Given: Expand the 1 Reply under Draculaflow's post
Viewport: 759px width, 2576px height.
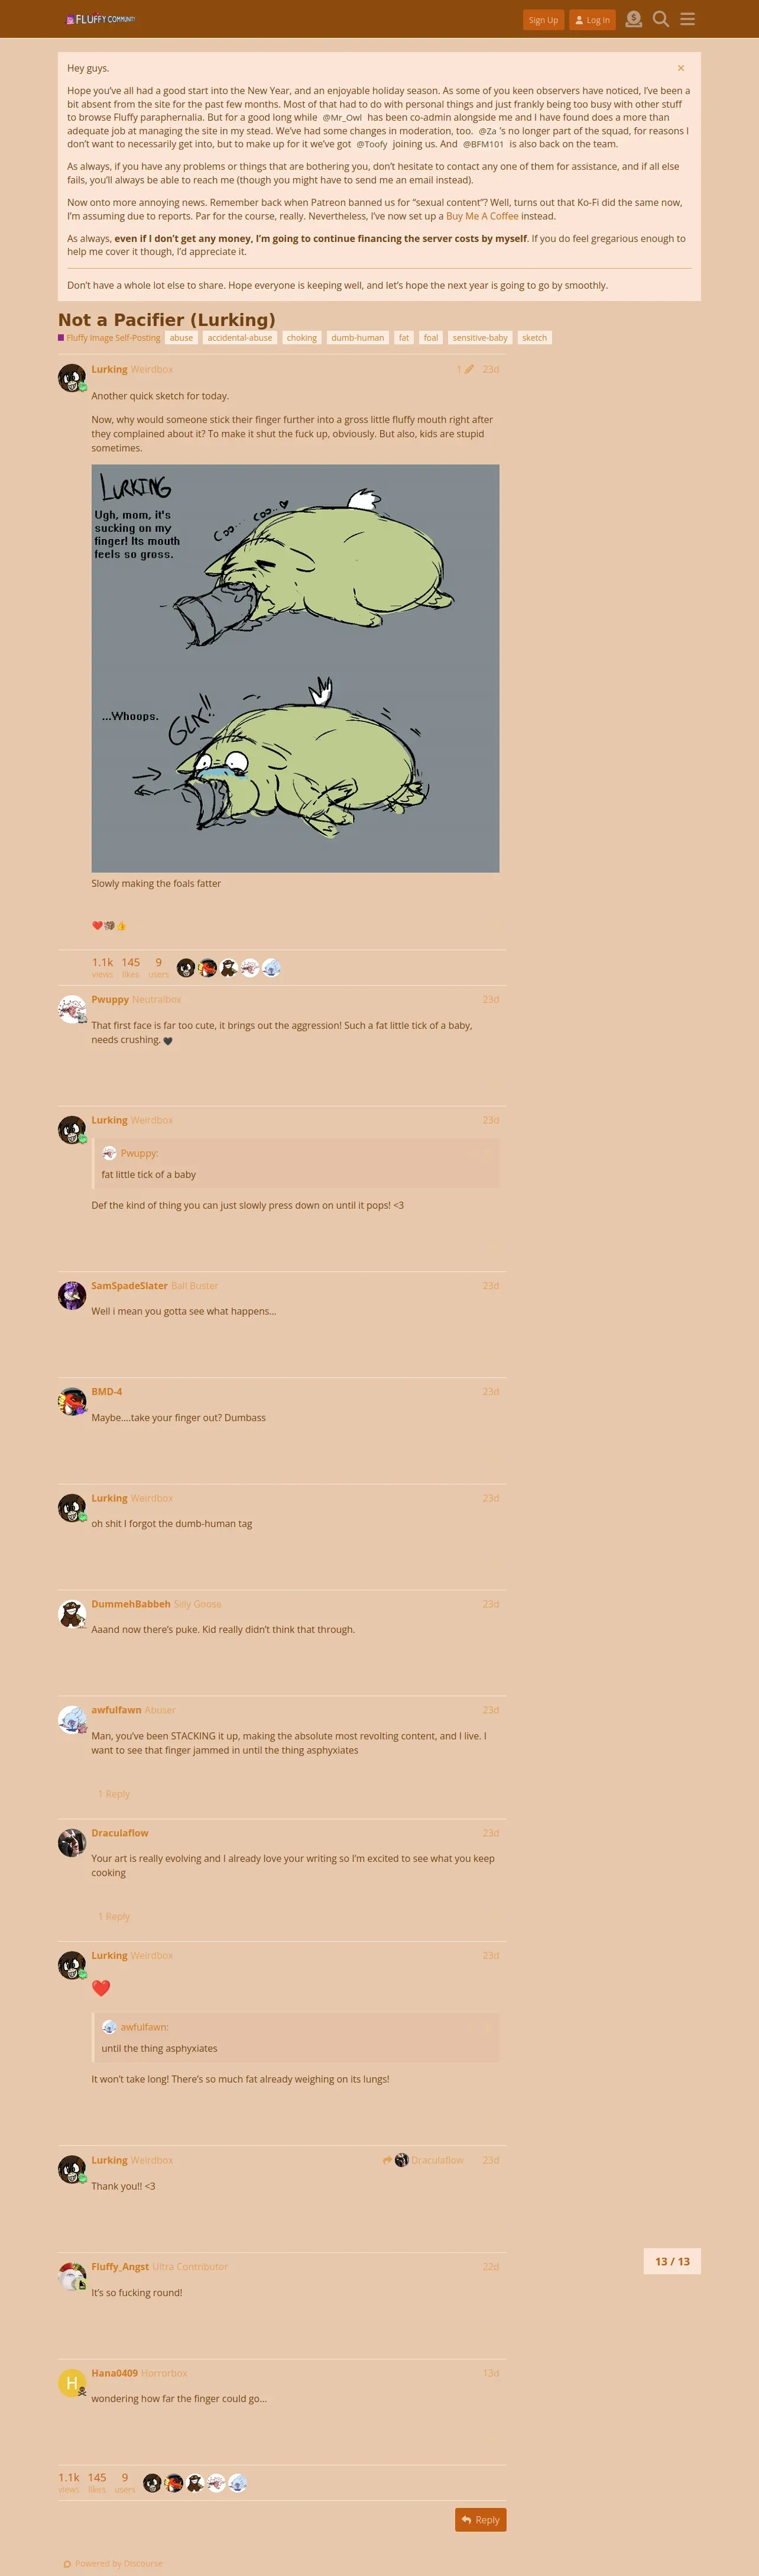Looking at the screenshot, I should 114,1916.
